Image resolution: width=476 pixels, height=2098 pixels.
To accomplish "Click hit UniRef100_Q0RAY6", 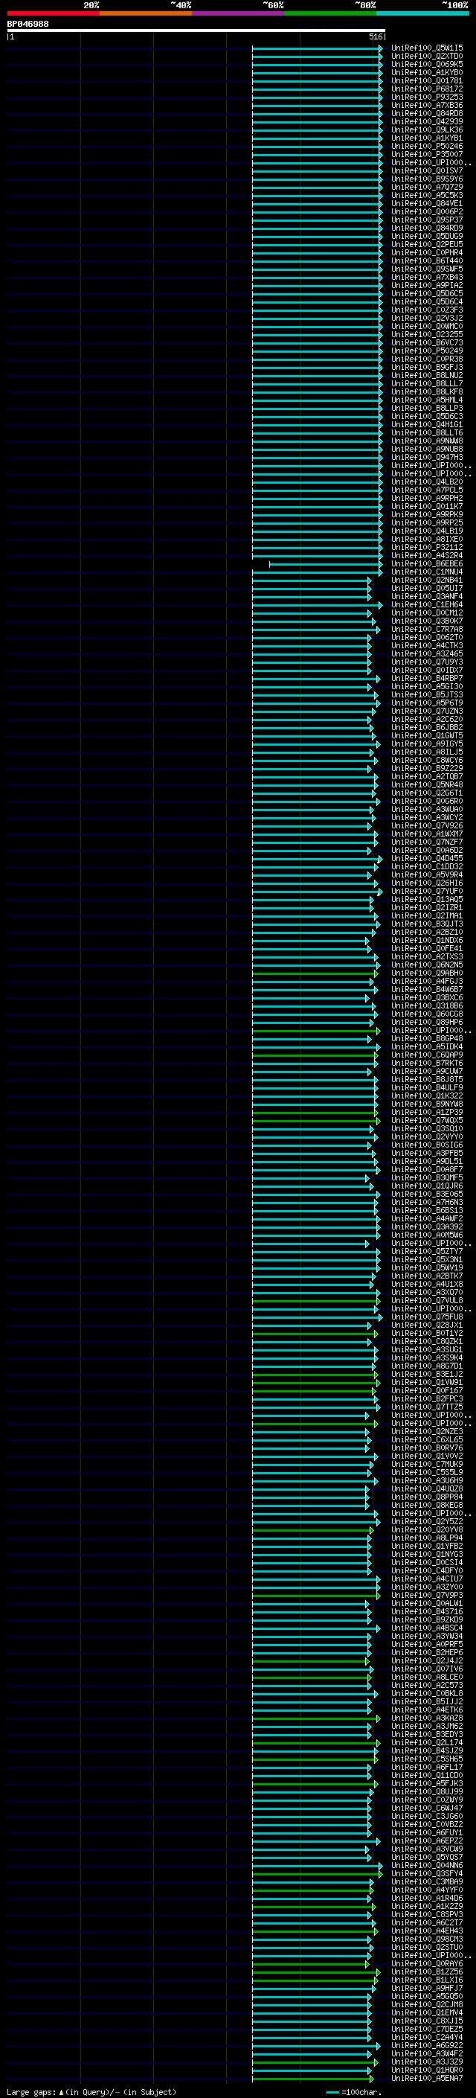I will 427,1963.
